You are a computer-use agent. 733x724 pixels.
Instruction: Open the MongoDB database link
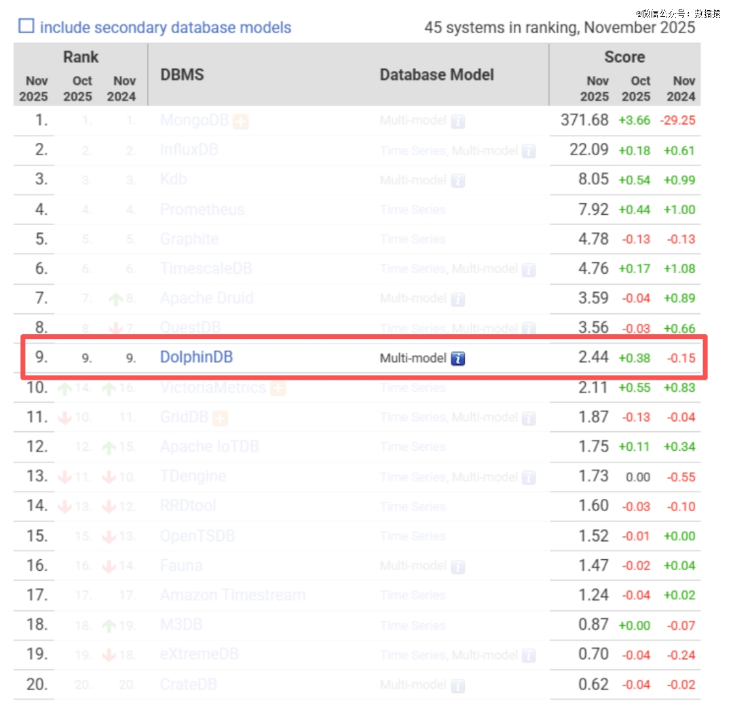pyautogui.click(x=194, y=121)
